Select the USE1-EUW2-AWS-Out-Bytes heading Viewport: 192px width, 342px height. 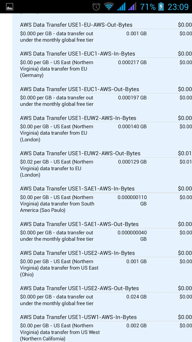point(80,153)
